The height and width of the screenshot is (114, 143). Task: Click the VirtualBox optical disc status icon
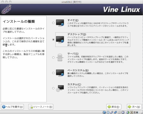coord(108,112)
